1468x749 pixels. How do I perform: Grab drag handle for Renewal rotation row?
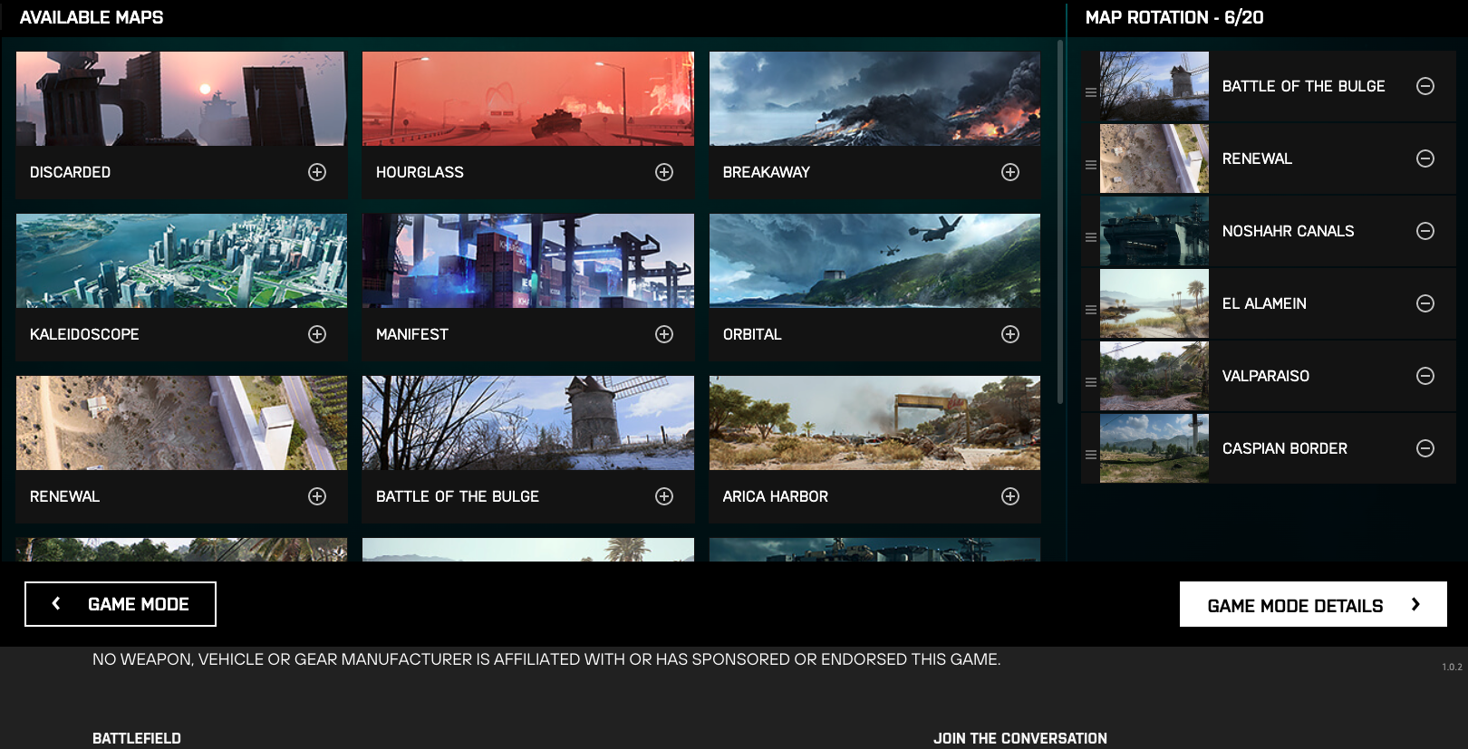pos(1091,165)
